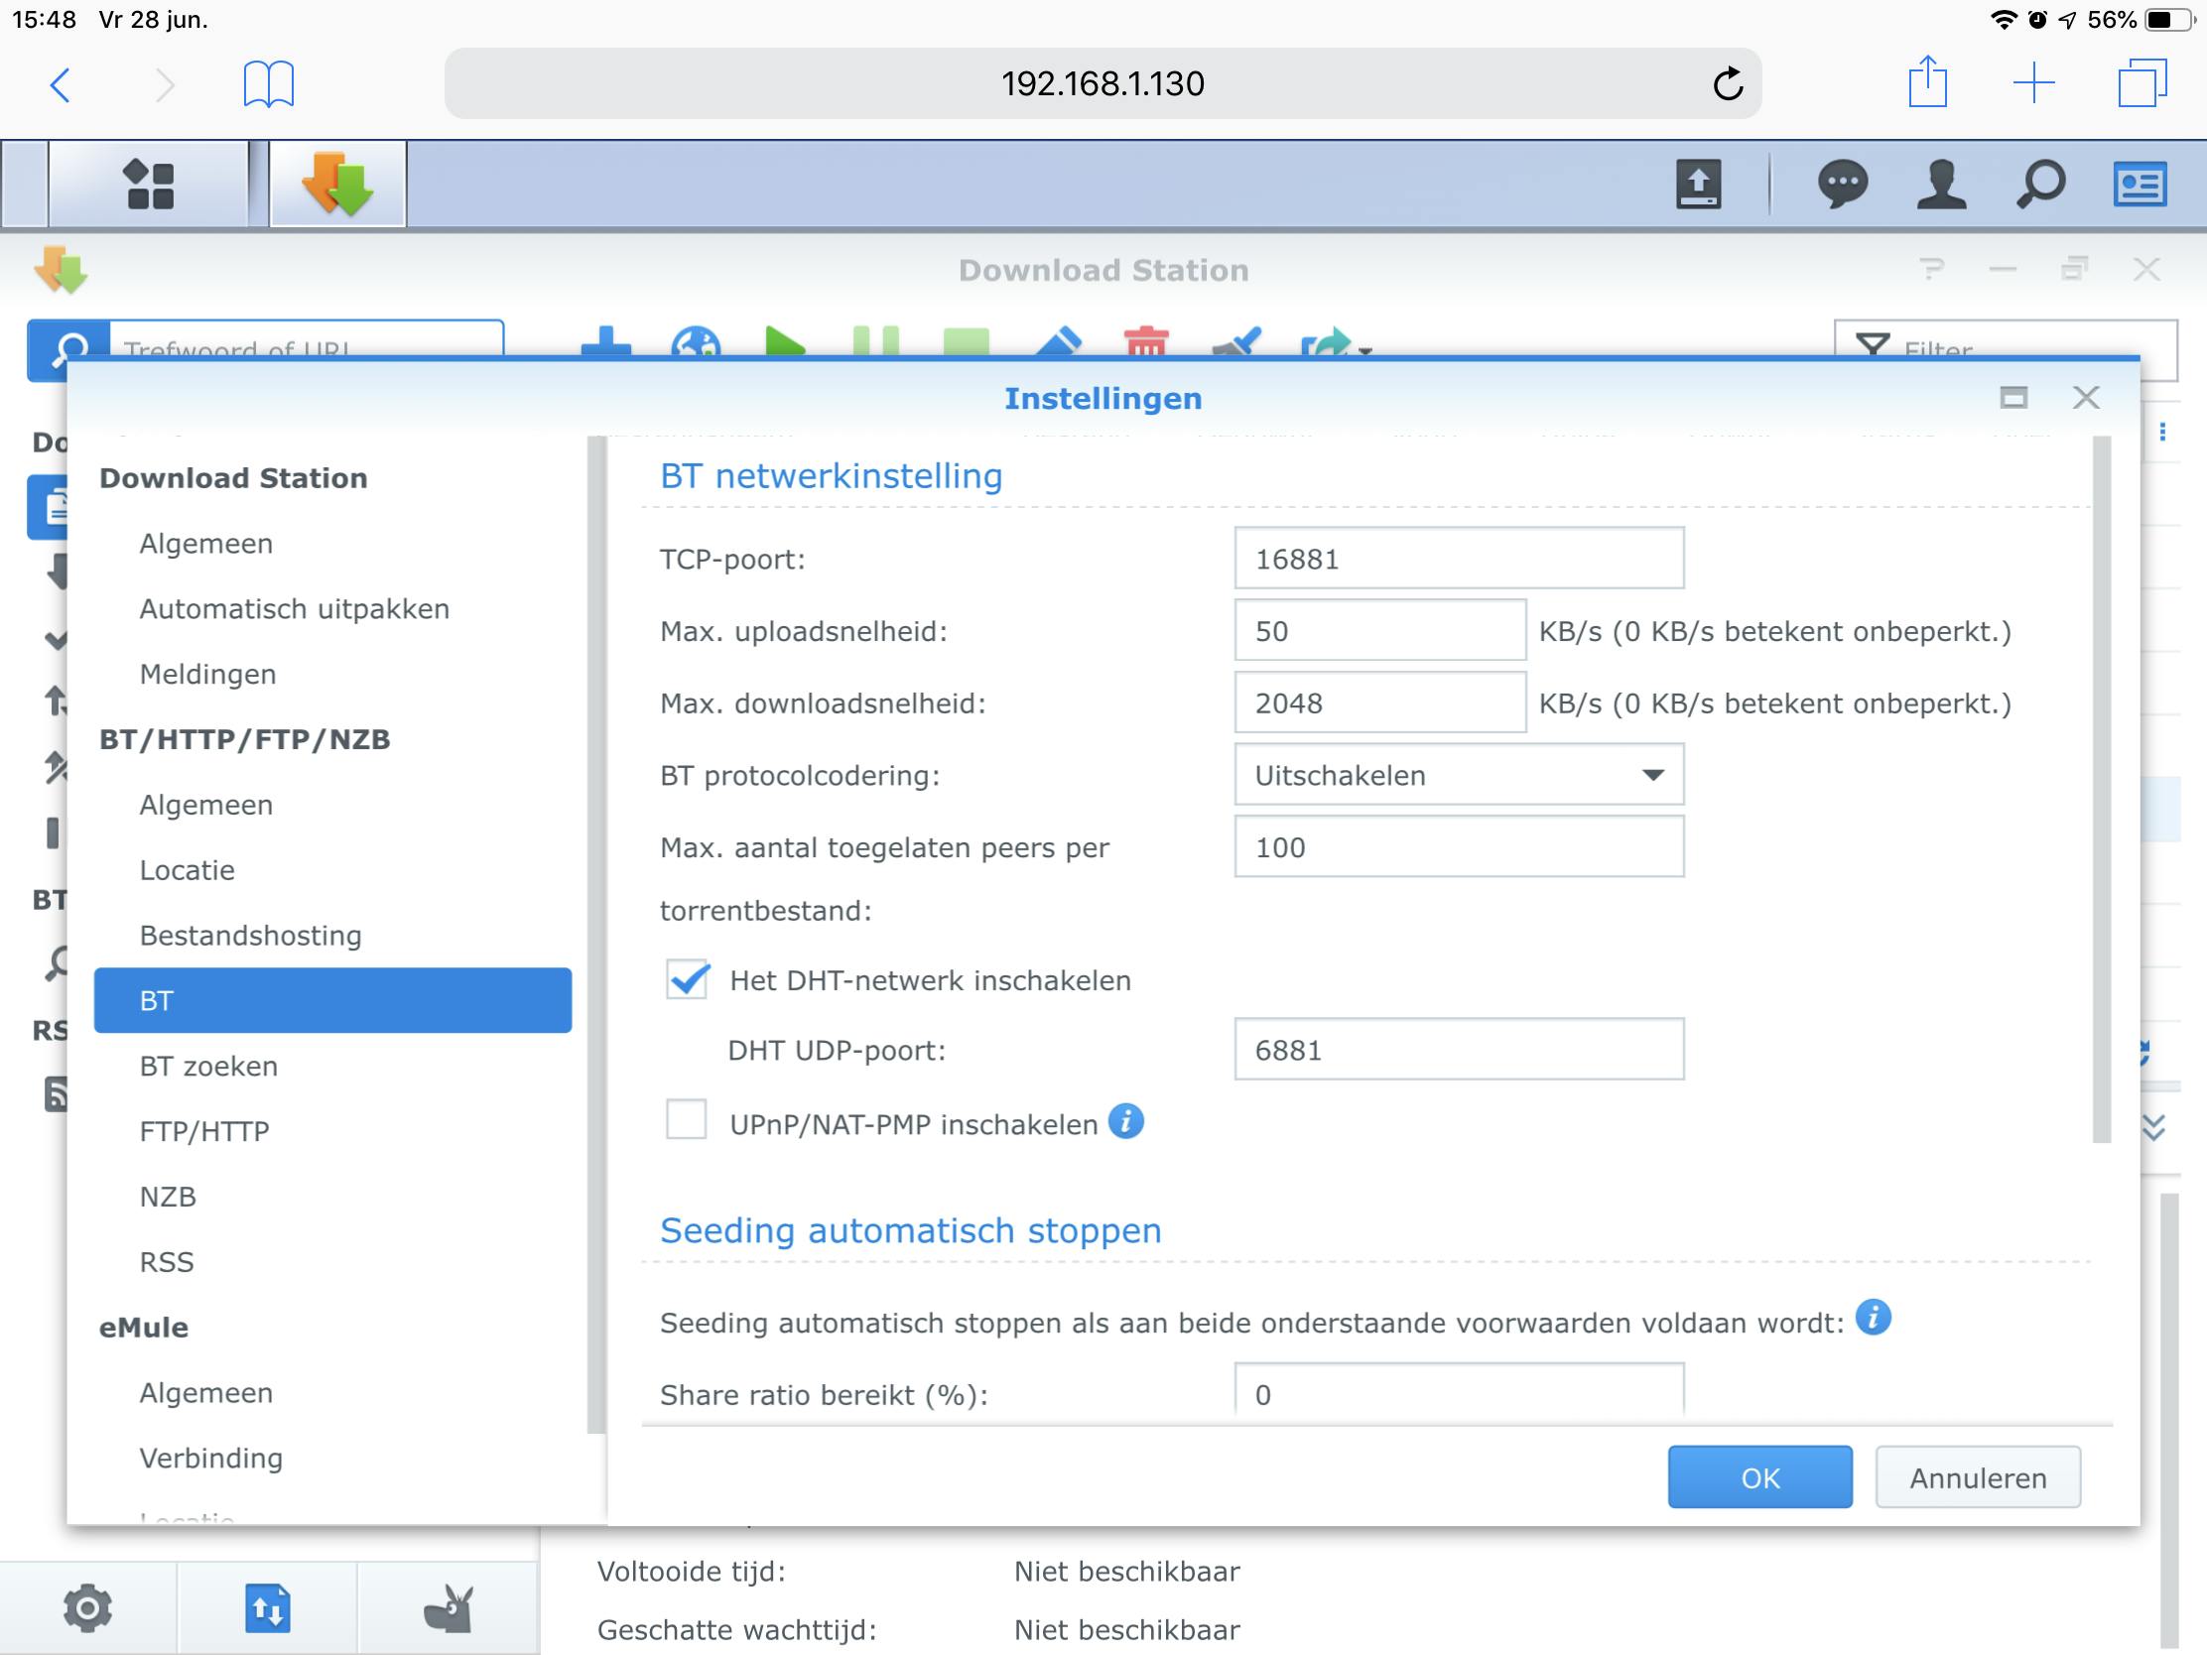Click the eMule donkey icon at bottom
This screenshot has height=1655, width=2207.
448,1608
